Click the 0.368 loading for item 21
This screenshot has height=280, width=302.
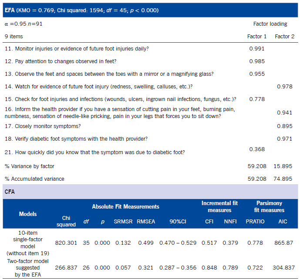click(x=256, y=149)
